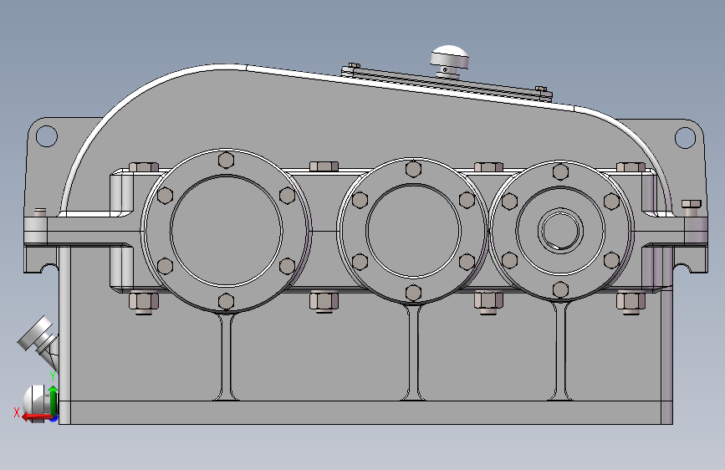Image resolution: width=725 pixels, height=470 pixels.
Task: Select the flange bolt at far right edge
Action: tap(692, 207)
